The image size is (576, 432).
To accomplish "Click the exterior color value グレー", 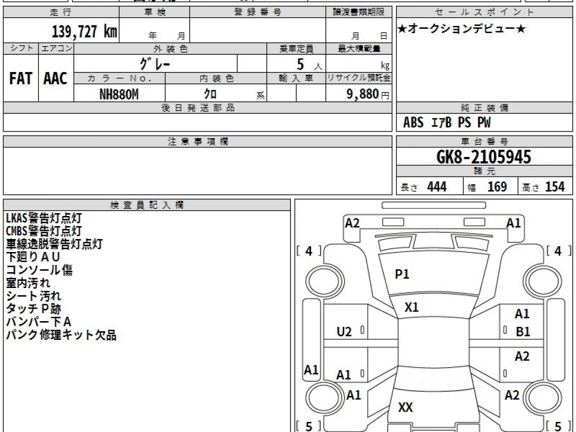I will [155, 63].
